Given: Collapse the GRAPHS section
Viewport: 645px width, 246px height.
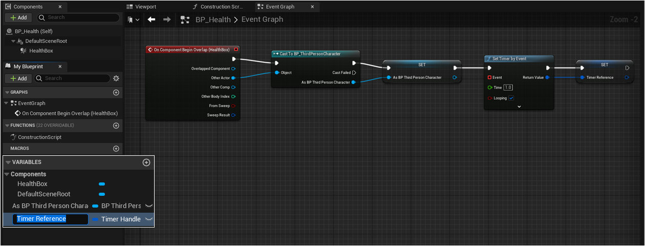Looking at the screenshot, I should point(7,93).
